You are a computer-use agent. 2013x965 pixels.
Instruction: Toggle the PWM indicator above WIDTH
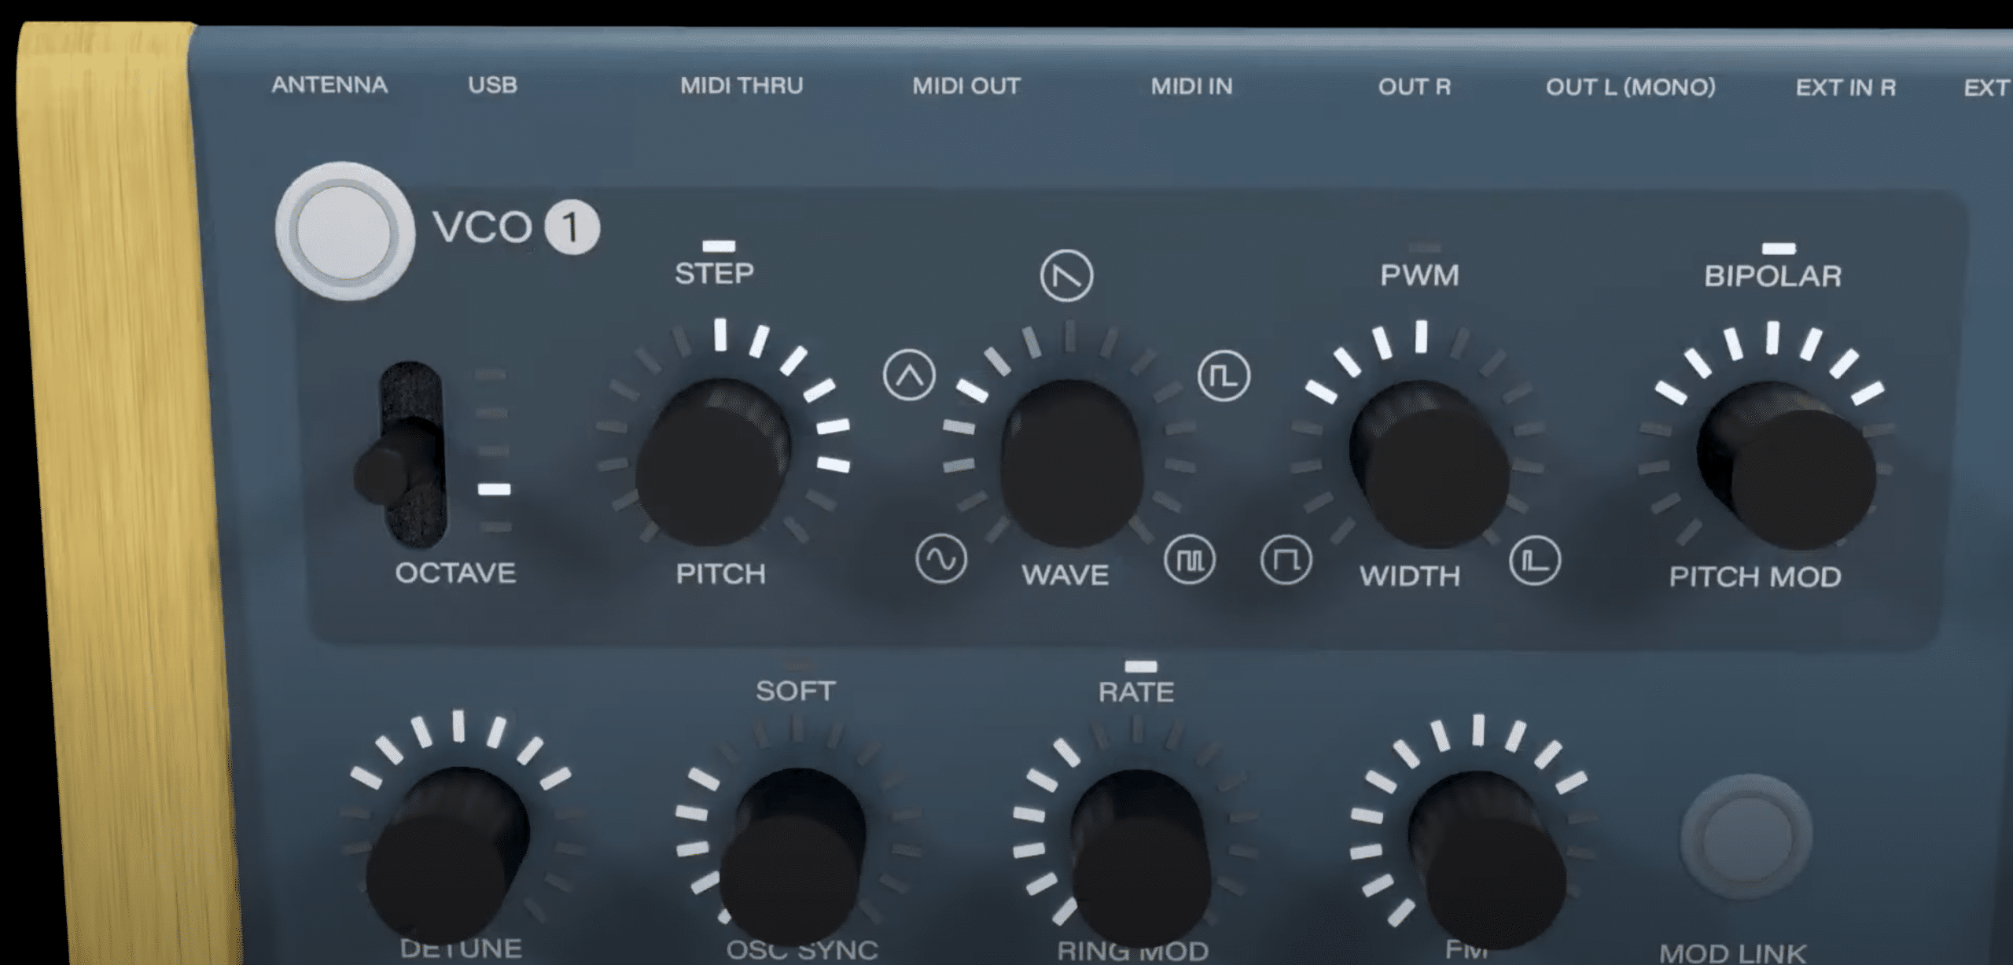click(x=1424, y=248)
